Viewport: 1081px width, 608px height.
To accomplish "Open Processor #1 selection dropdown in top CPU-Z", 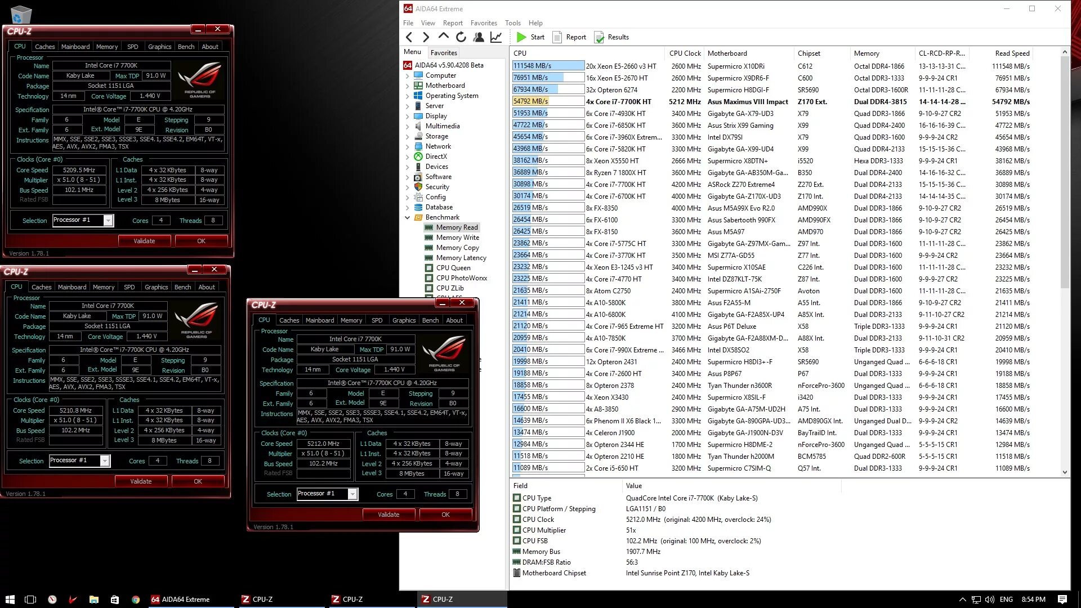I will click(108, 221).
